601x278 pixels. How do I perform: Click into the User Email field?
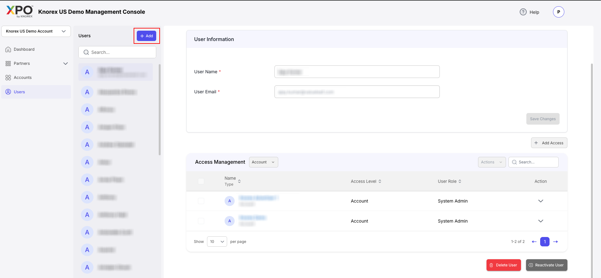[357, 92]
